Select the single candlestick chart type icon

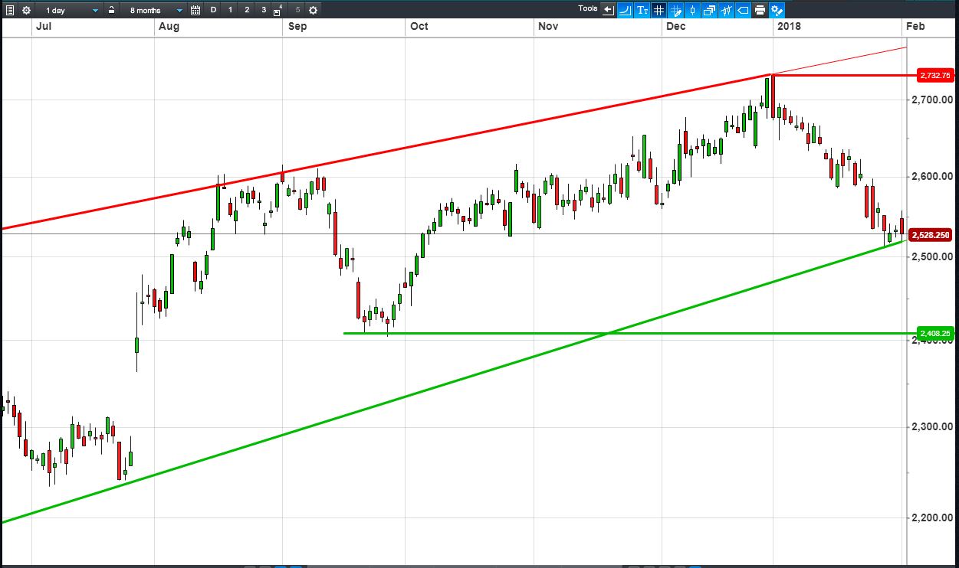point(692,10)
